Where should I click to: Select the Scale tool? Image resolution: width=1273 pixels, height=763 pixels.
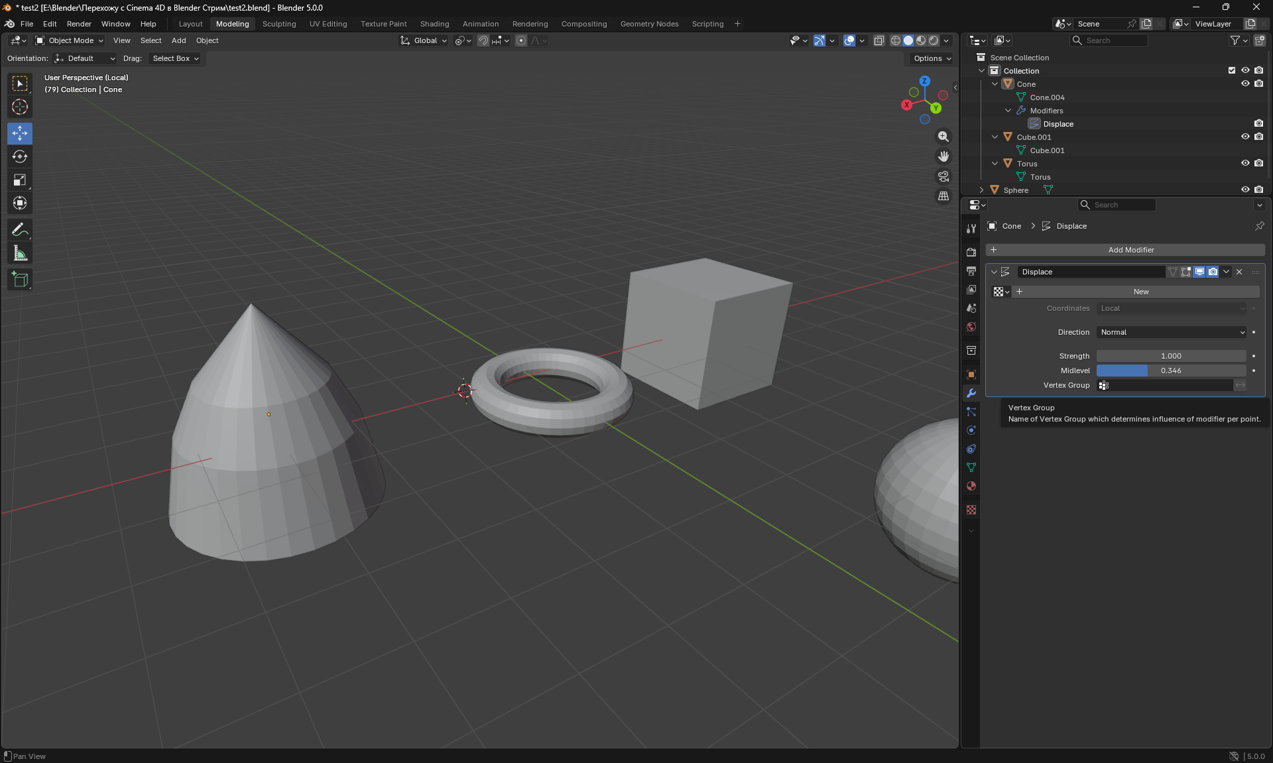click(20, 180)
